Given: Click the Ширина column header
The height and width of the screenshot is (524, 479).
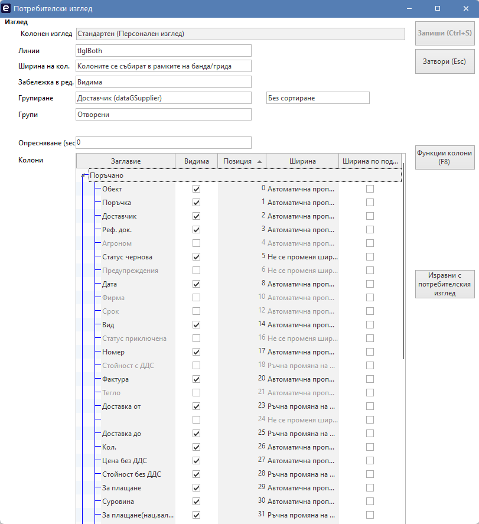Looking at the screenshot, I should pyautogui.click(x=302, y=161).
